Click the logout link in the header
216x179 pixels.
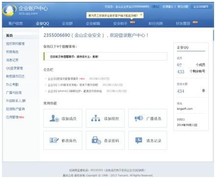(x=156, y=6)
